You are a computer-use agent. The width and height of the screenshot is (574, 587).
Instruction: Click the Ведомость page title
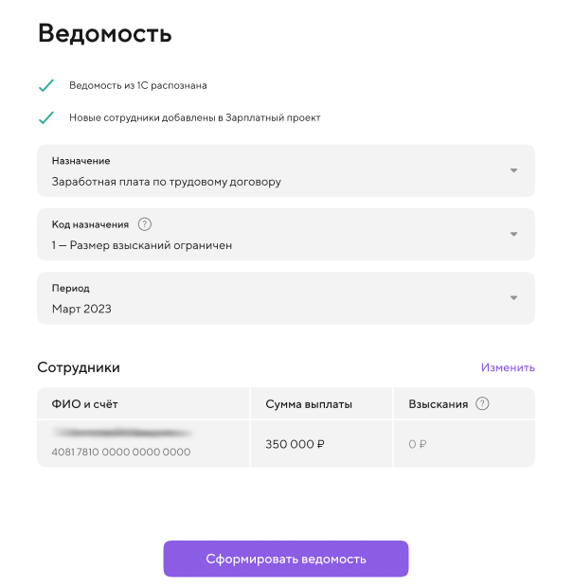tap(105, 35)
